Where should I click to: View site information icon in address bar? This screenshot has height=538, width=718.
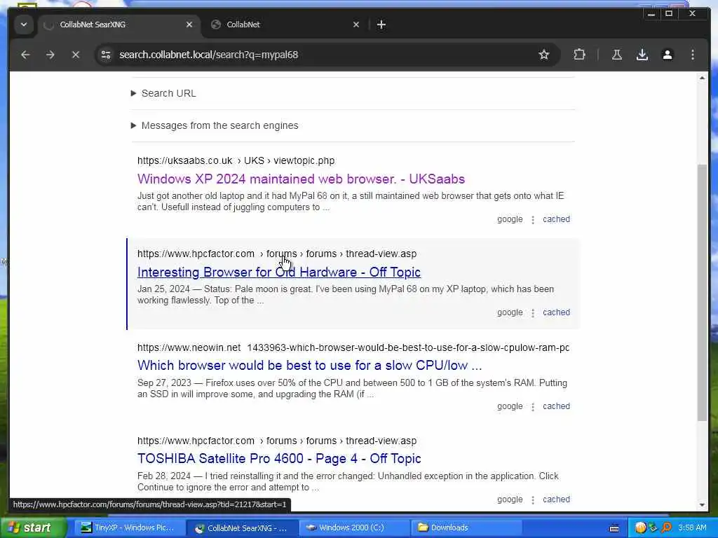[106, 55]
